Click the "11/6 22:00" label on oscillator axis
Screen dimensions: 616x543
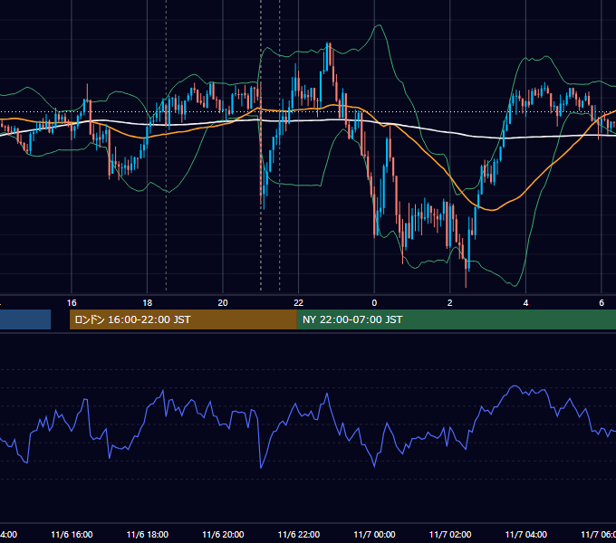(x=299, y=535)
